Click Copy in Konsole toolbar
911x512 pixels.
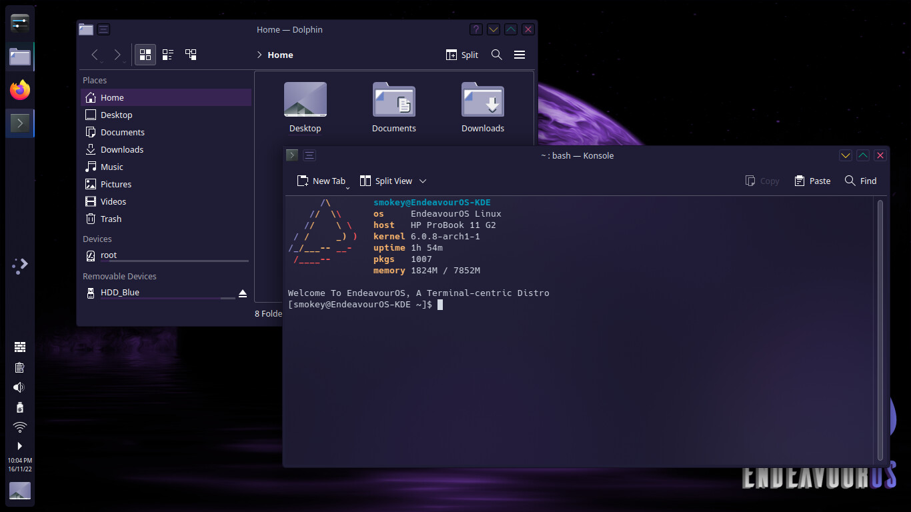pyautogui.click(x=762, y=181)
